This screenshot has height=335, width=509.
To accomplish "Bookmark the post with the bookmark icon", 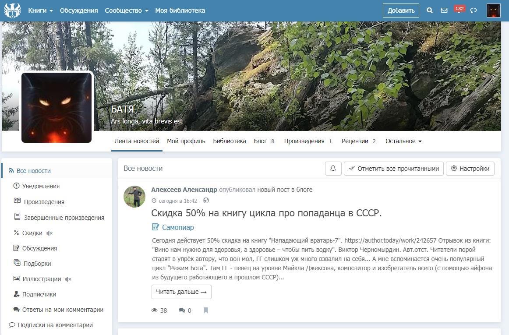I will (x=206, y=310).
